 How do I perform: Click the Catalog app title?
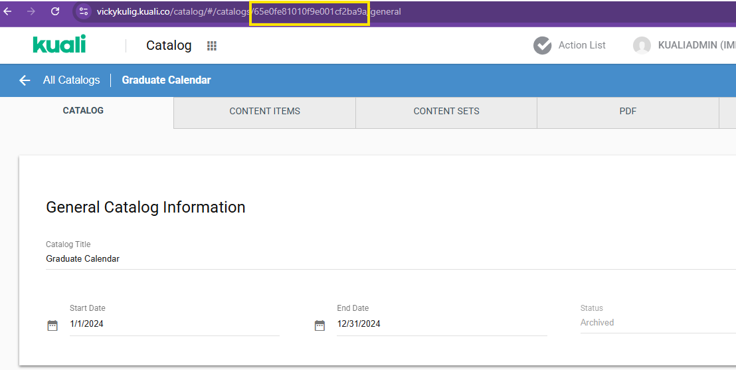click(169, 45)
